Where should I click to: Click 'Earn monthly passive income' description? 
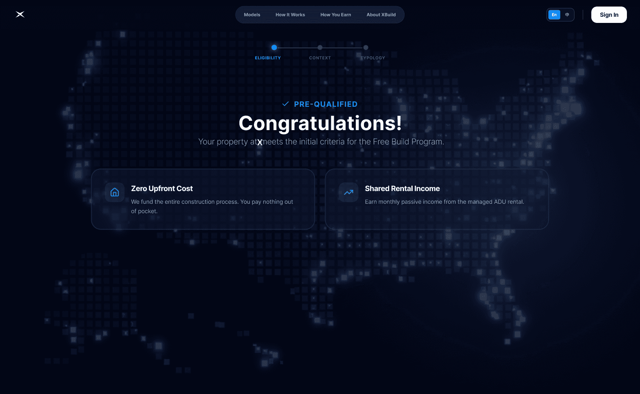(445, 202)
